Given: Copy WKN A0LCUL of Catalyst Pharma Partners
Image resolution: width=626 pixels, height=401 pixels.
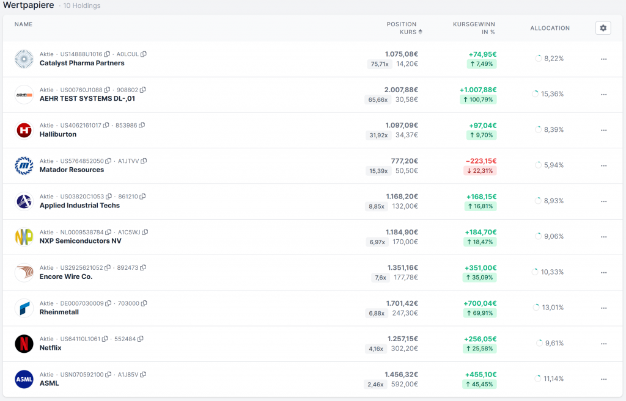Looking at the screenshot, I should coord(143,54).
